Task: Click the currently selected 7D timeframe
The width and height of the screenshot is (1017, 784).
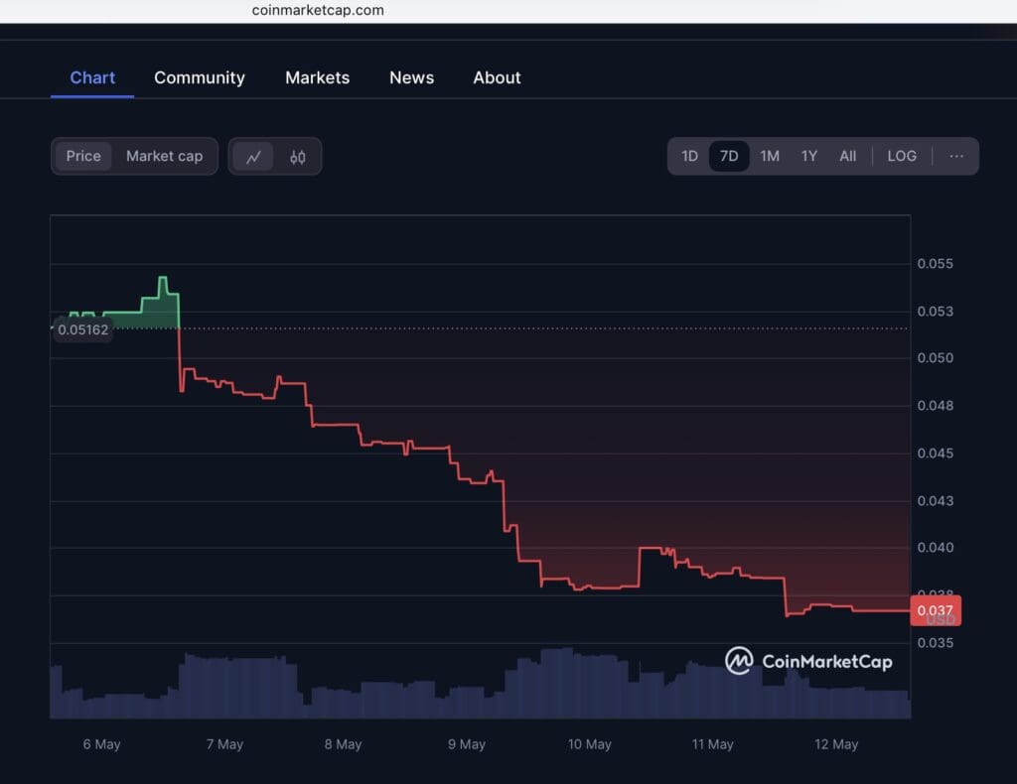Action: [729, 156]
